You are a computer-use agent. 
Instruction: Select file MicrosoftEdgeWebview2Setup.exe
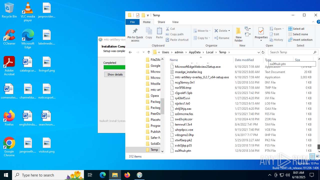(197, 67)
